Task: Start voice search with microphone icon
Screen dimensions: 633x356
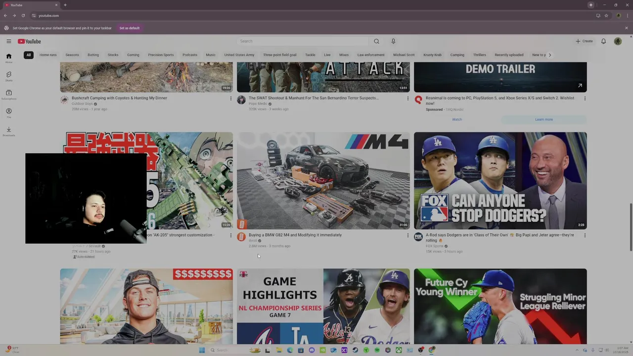Action: [393, 42]
